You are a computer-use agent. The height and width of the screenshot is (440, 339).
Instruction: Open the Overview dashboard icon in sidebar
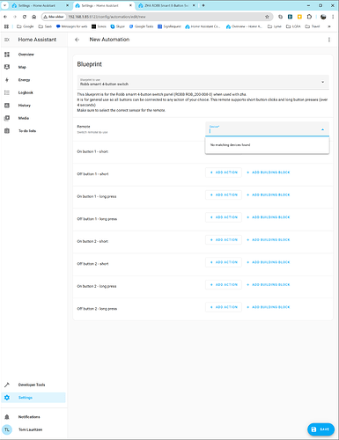click(x=7, y=55)
